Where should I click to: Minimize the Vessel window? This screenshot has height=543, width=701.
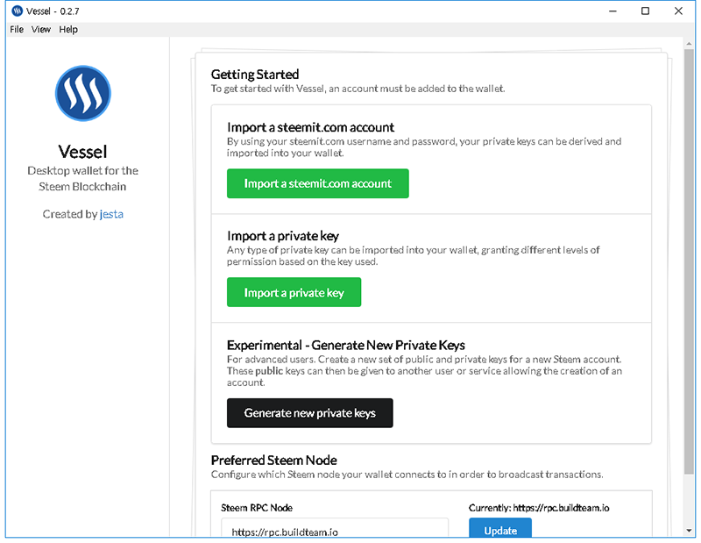pos(612,11)
